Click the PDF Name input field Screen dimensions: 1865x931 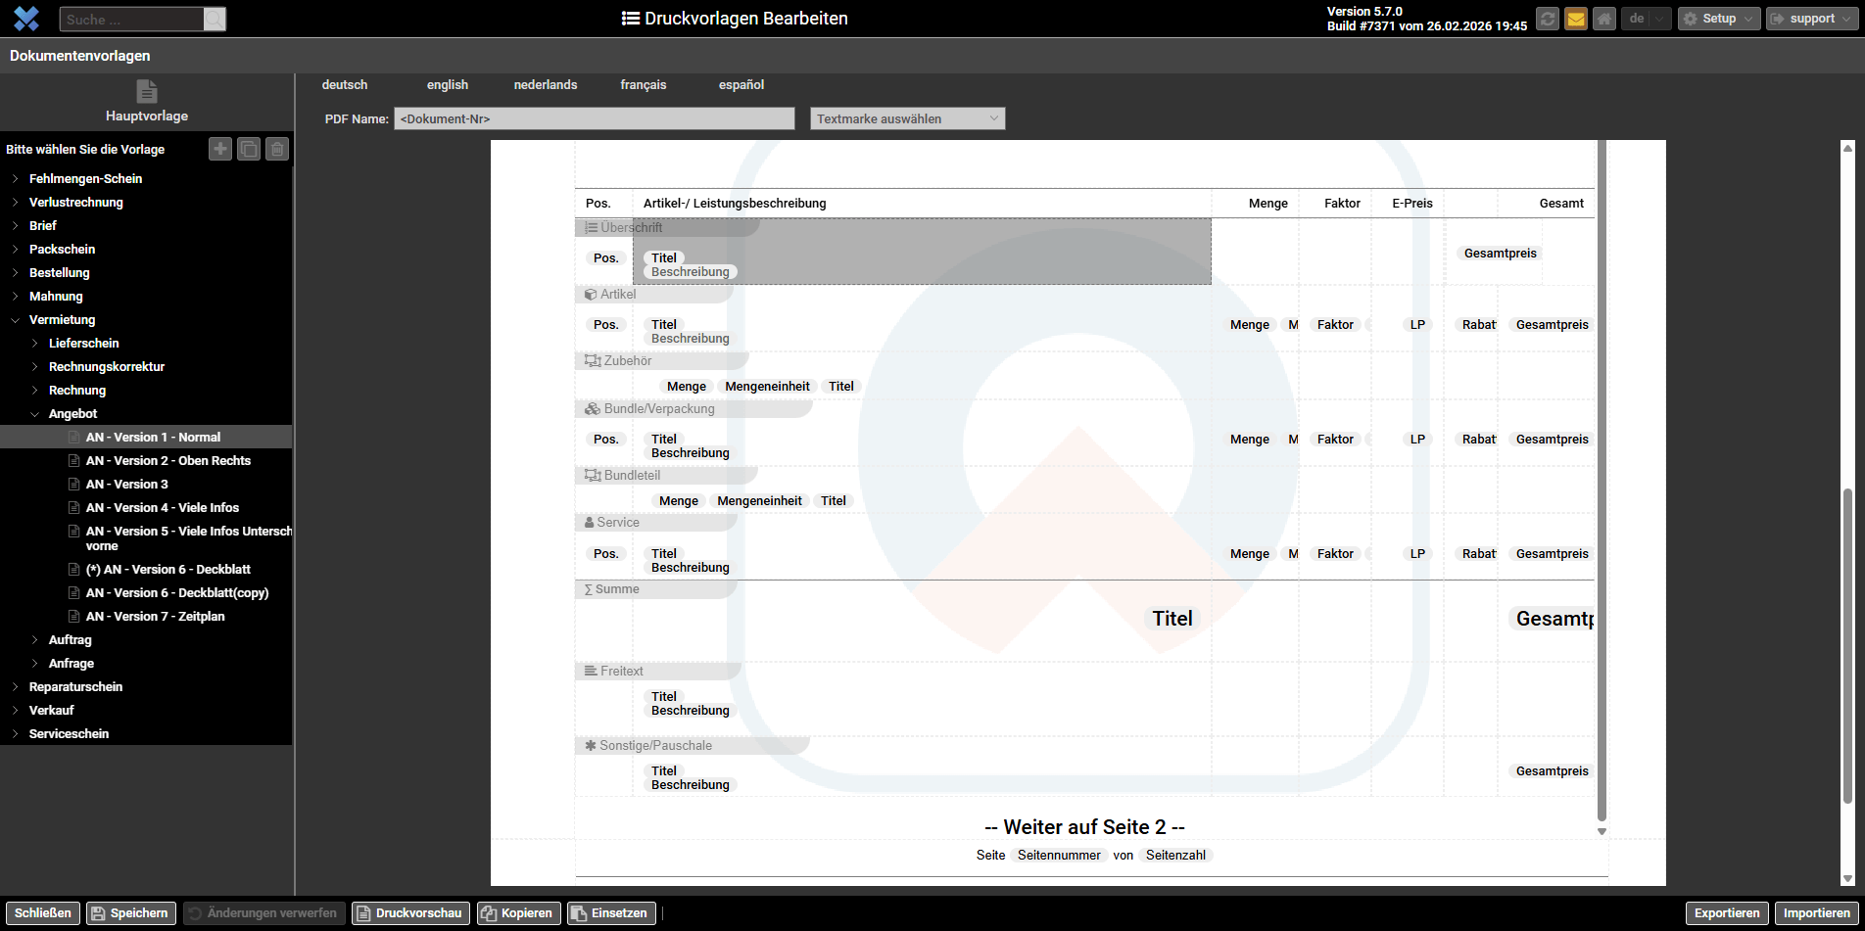pyautogui.click(x=594, y=118)
